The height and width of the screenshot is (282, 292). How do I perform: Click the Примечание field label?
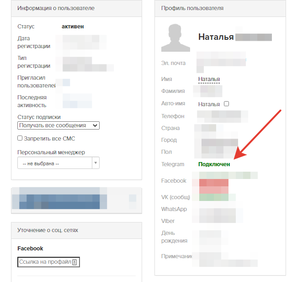(x=176, y=256)
